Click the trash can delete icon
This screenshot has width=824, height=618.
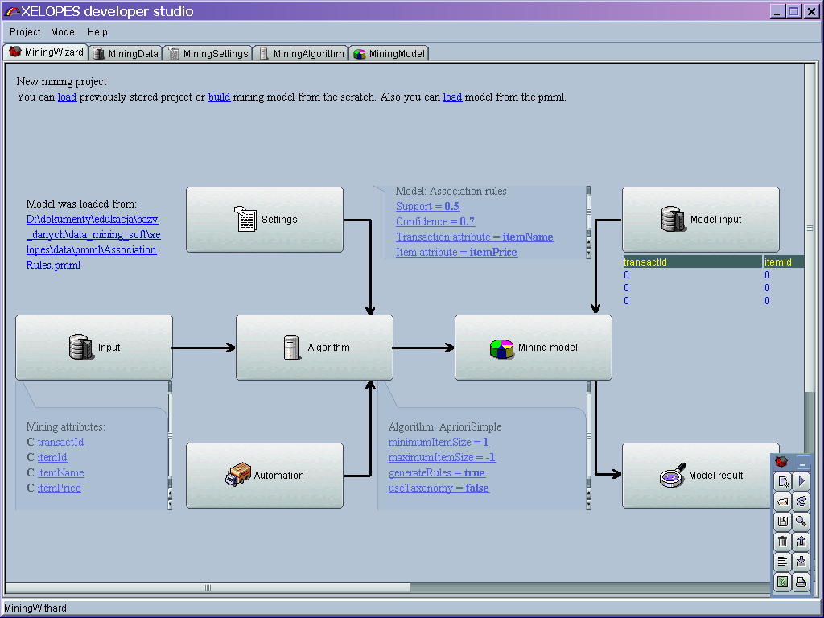pos(783,542)
